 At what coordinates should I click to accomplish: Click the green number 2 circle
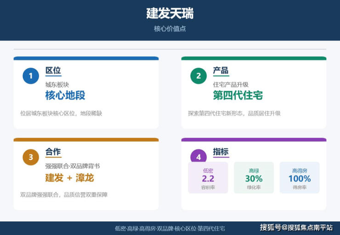pos(198,76)
